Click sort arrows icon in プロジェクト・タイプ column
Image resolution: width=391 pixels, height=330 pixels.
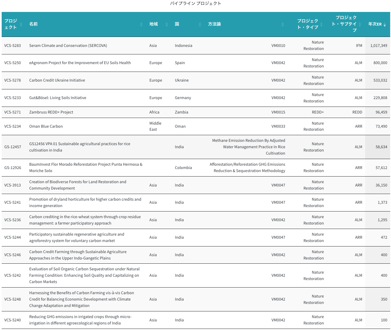coord(321,24)
